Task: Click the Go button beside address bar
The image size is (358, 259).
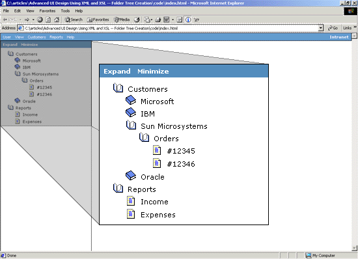Action: pos(333,28)
